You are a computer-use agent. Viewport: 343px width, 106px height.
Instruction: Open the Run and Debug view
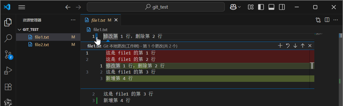8,71
